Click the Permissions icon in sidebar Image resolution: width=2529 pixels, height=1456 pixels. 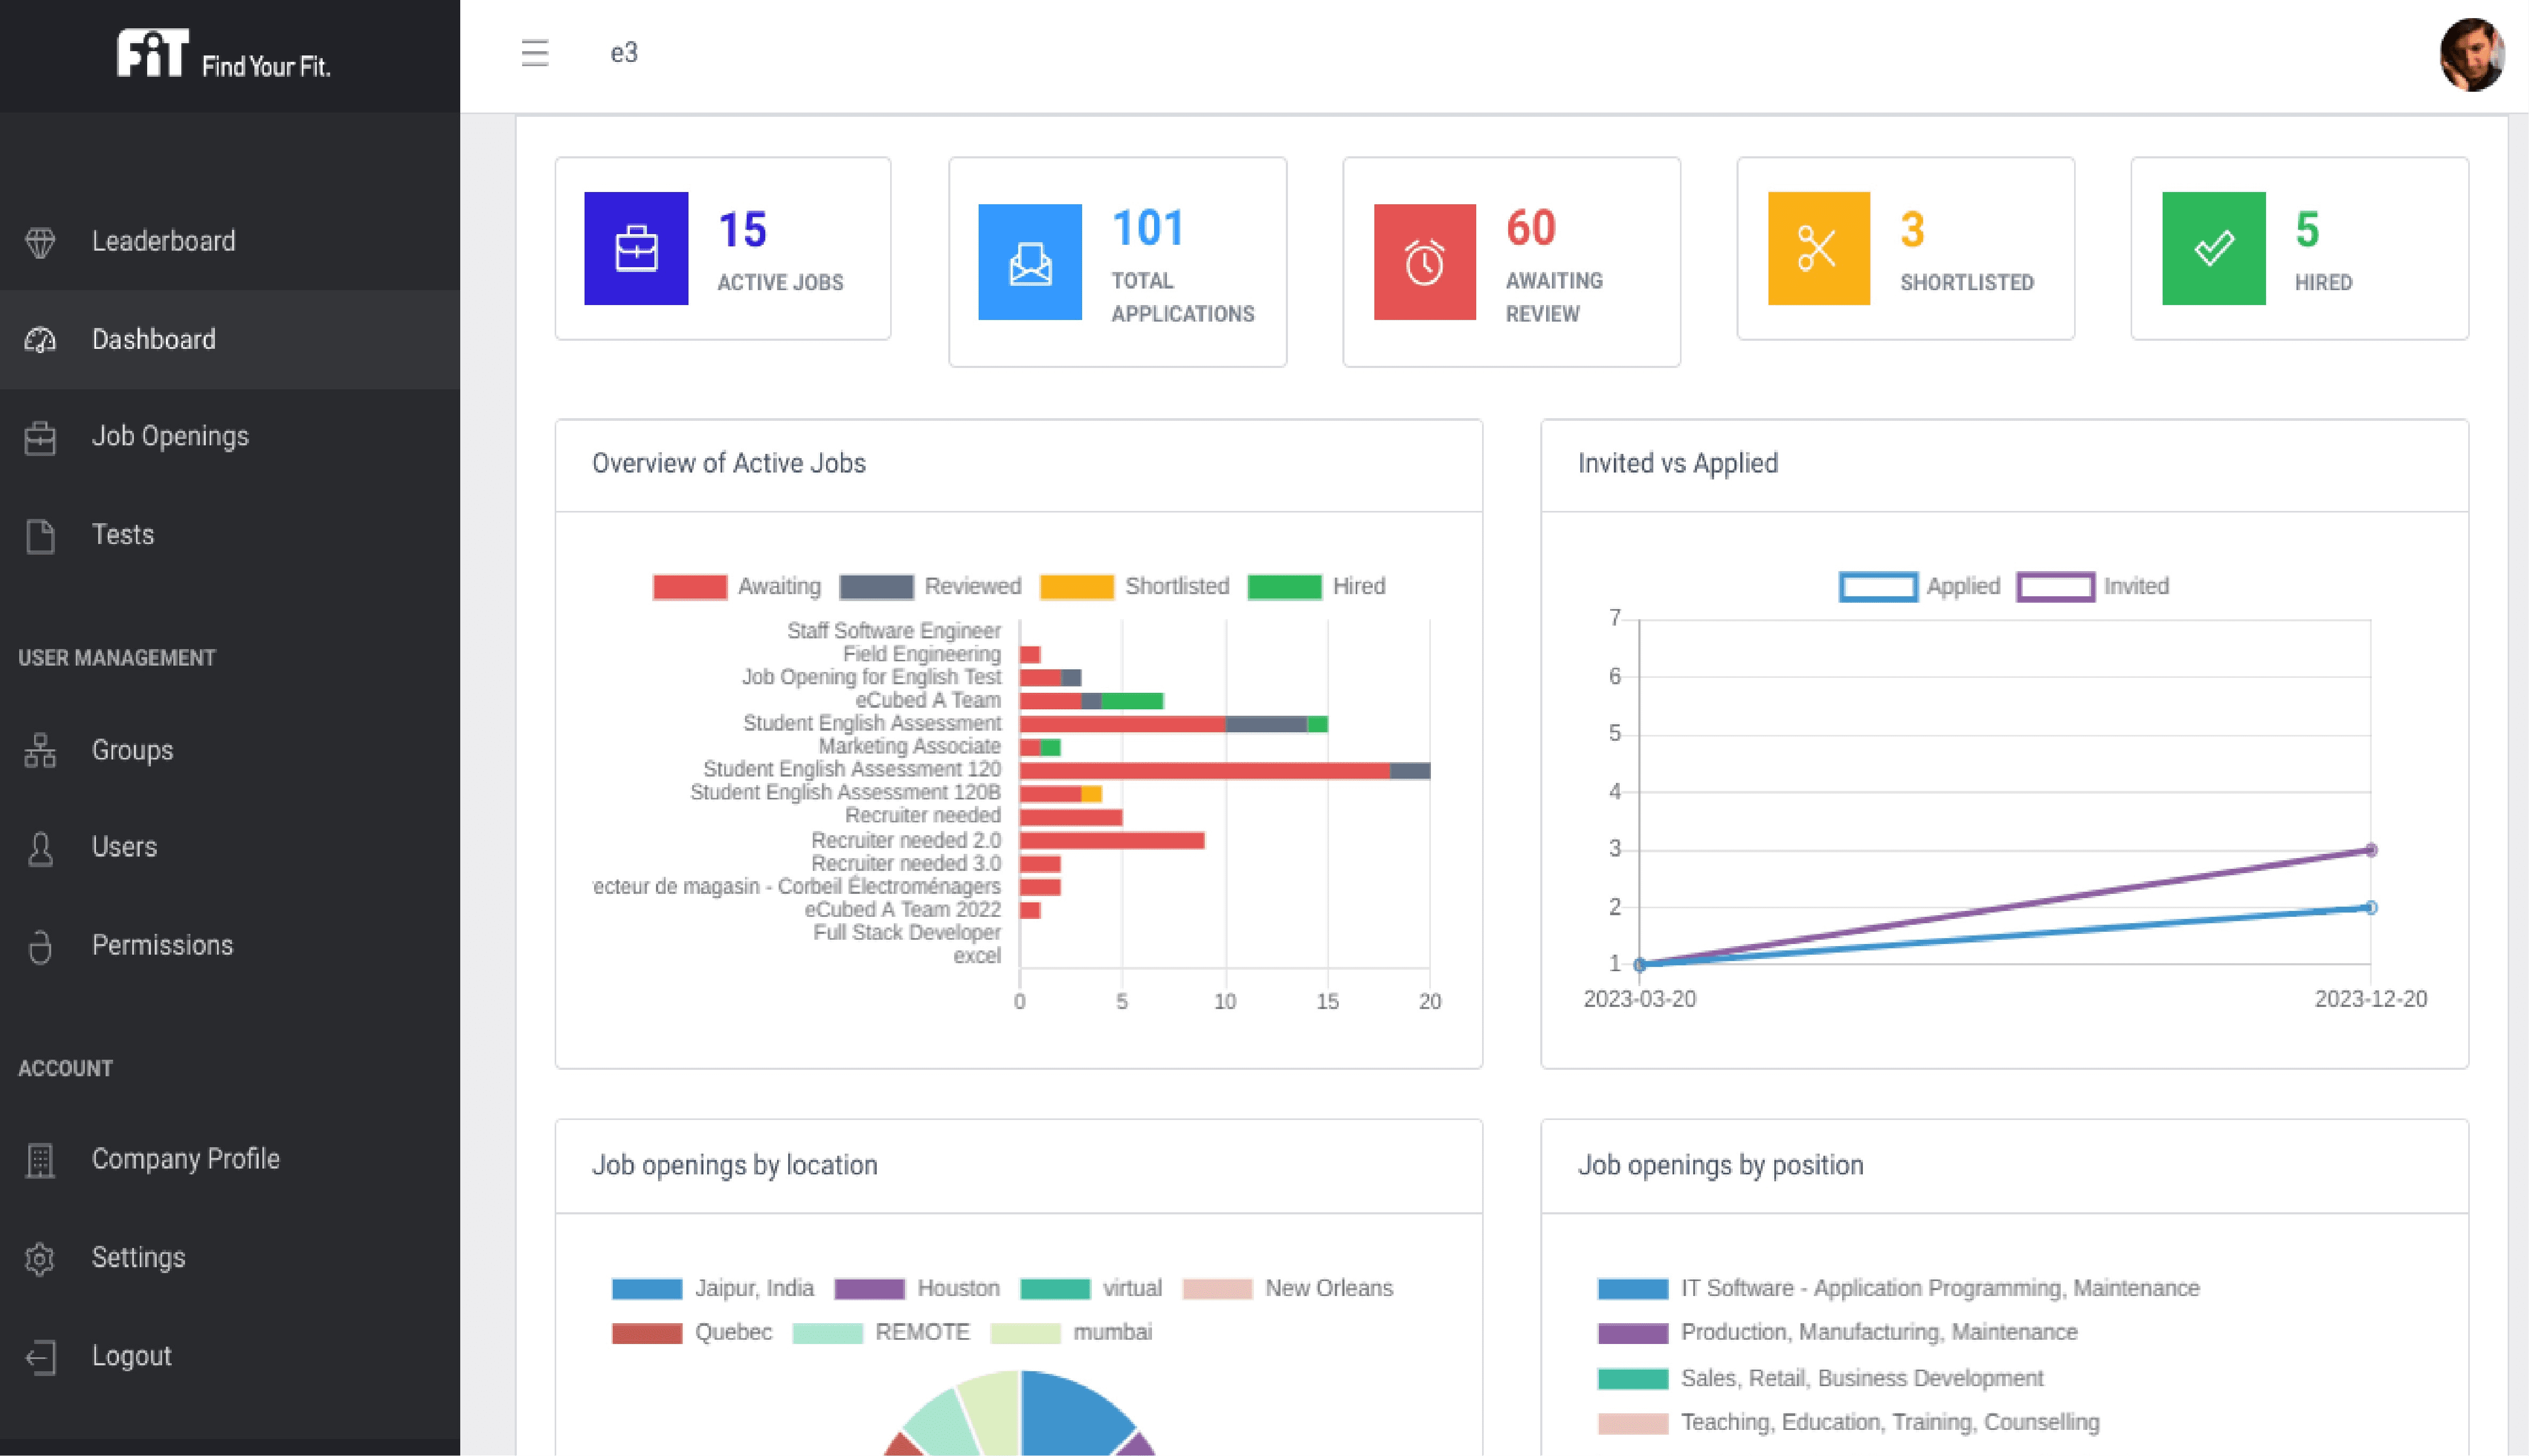(x=40, y=946)
